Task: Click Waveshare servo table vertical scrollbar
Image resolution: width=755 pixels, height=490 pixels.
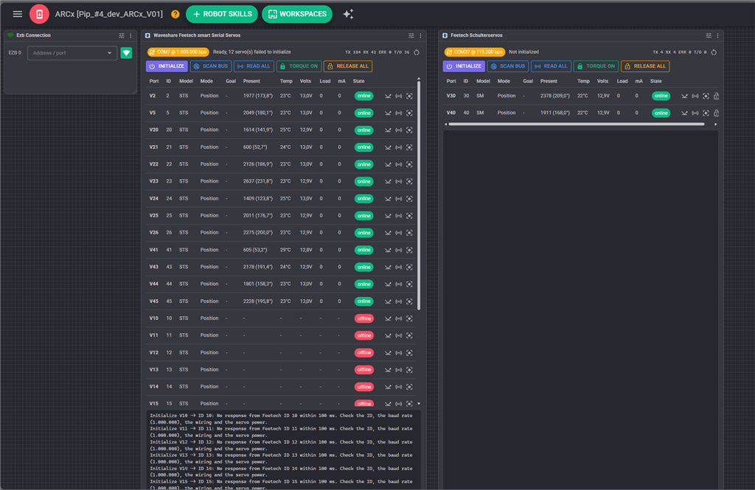Action: [x=419, y=195]
